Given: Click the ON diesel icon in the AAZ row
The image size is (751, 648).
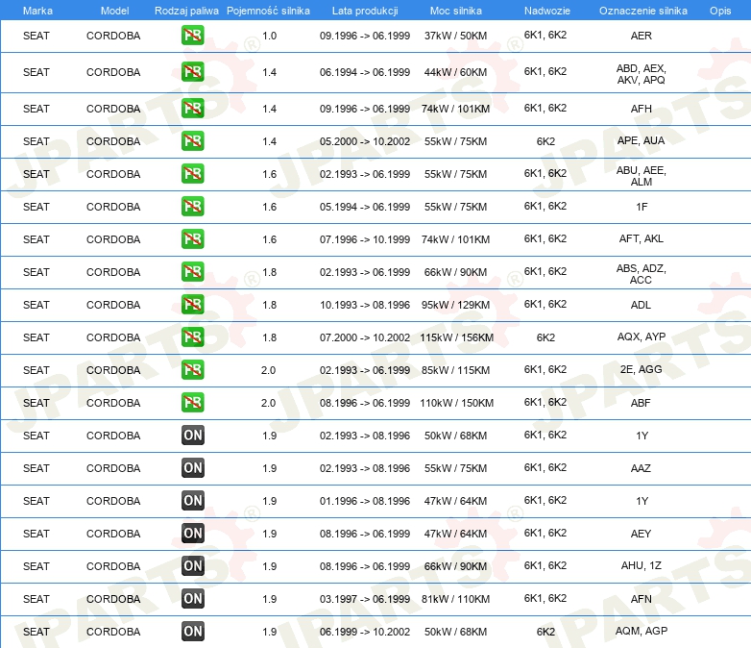Looking at the screenshot, I should (x=192, y=467).
